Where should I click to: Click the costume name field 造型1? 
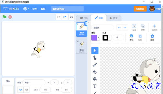click(102, 28)
